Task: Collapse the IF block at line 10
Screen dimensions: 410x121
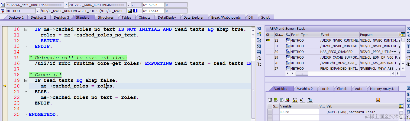Action: point(26,29)
